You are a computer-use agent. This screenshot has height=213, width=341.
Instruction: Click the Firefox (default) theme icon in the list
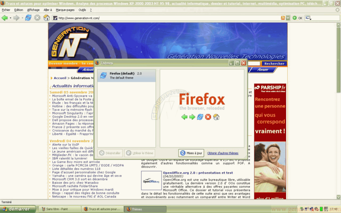(x=103, y=75)
